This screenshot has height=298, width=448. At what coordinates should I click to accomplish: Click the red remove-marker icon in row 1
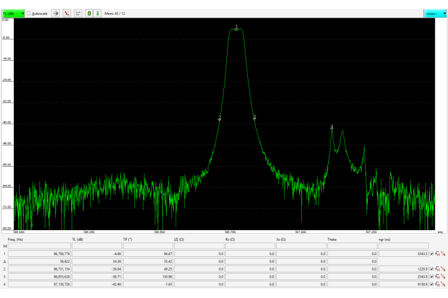coord(443,253)
